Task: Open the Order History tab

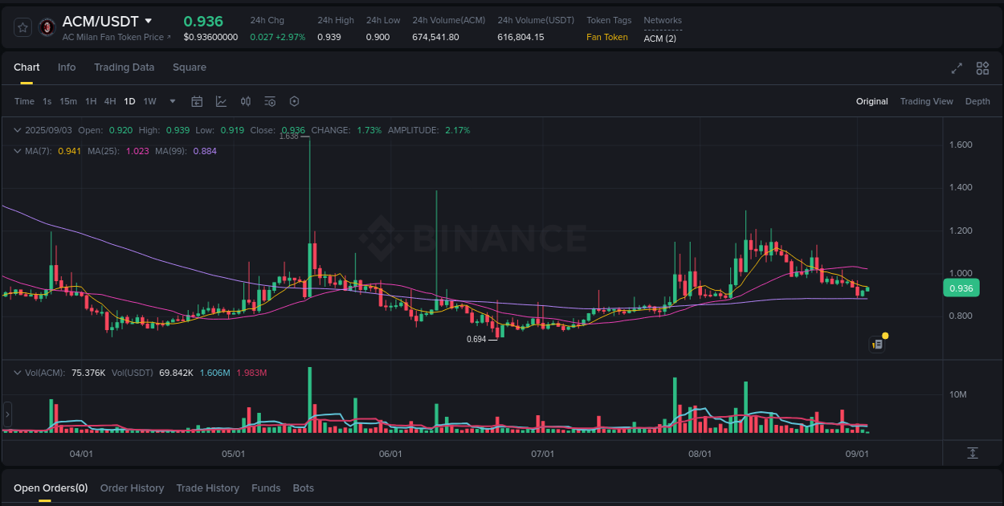Action: [132, 488]
